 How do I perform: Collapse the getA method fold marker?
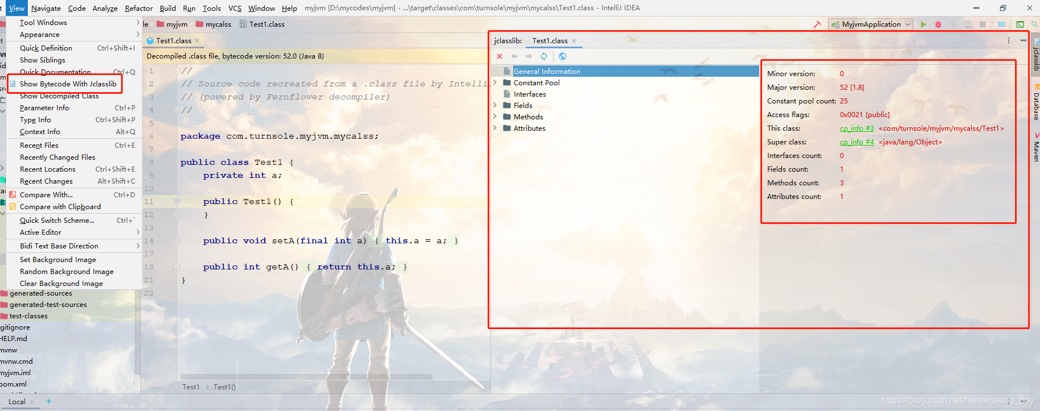[177, 267]
